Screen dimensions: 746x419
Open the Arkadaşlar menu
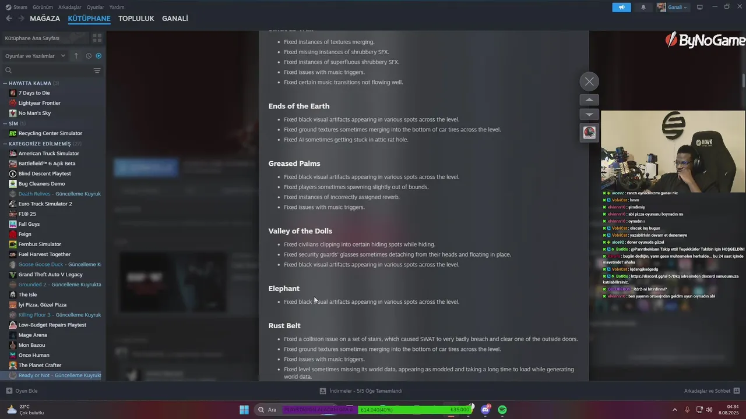click(70, 7)
